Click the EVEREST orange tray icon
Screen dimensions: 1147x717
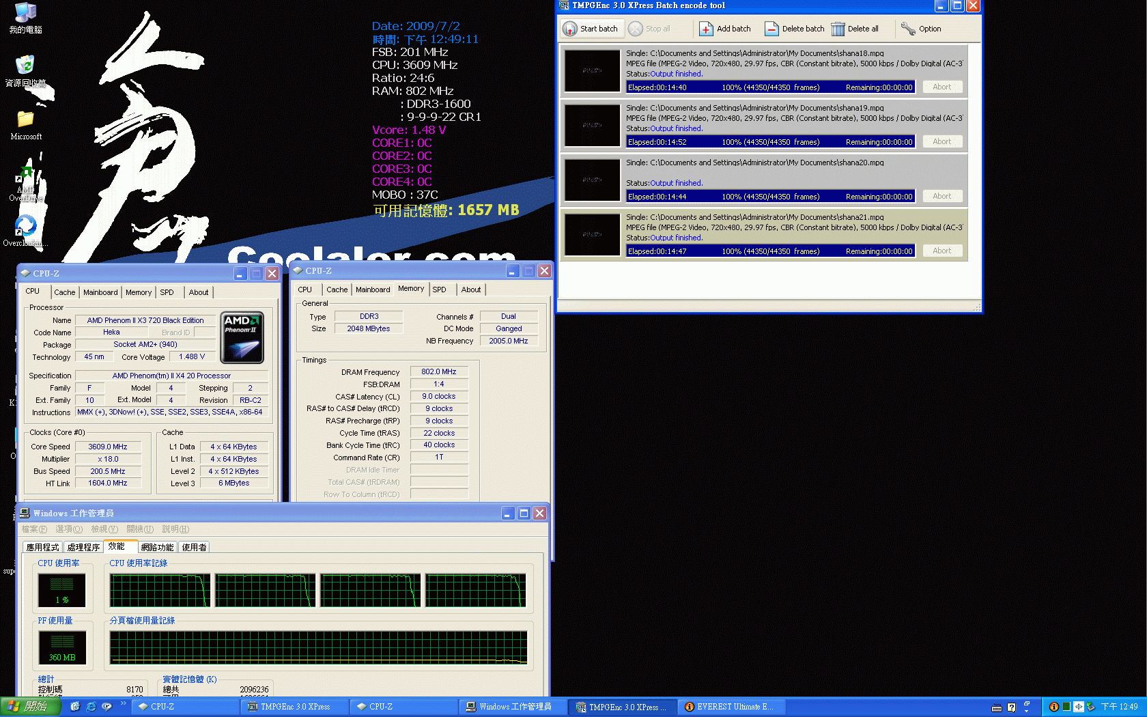(x=1054, y=707)
